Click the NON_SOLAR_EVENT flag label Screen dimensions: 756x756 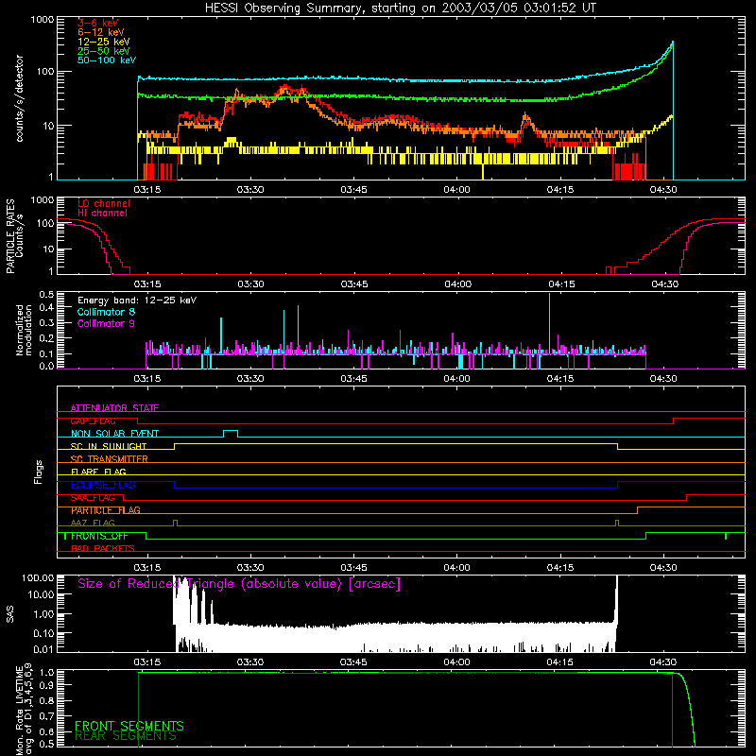114,434
